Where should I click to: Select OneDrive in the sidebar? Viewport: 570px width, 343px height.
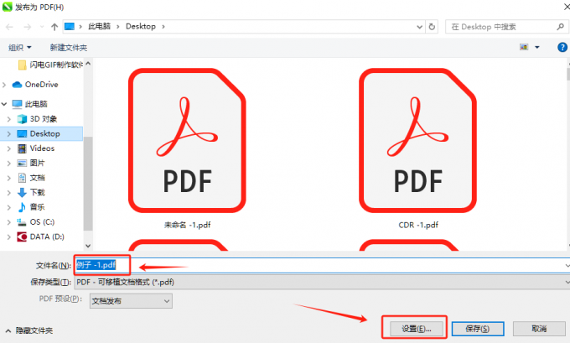[x=35, y=85]
